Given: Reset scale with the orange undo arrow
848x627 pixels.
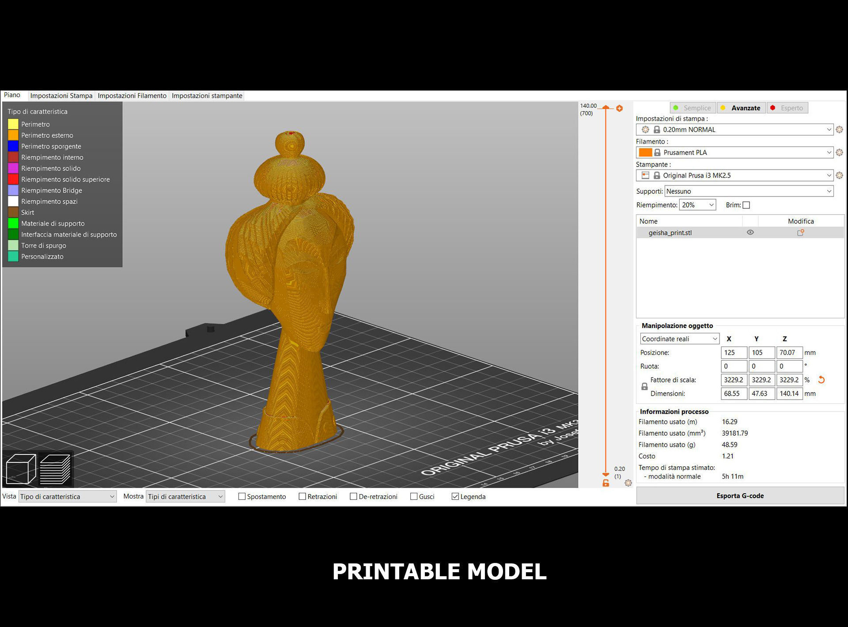Looking at the screenshot, I should tap(821, 380).
